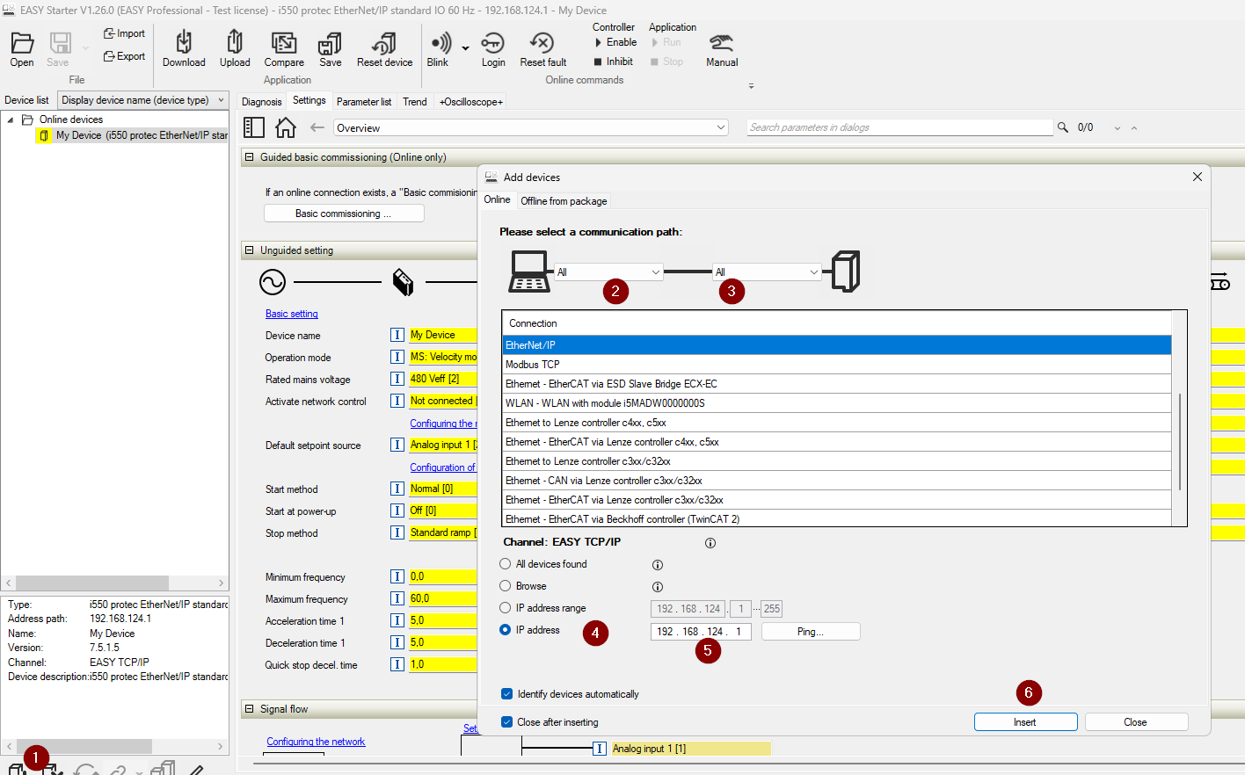Switch to the Parameter list tab
Image resolution: width=1245 pixels, height=775 pixels.
pos(364,102)
